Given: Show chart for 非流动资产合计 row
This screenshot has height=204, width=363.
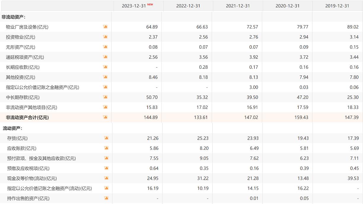Looking at the screenshot, I should [x=105, y=117].
